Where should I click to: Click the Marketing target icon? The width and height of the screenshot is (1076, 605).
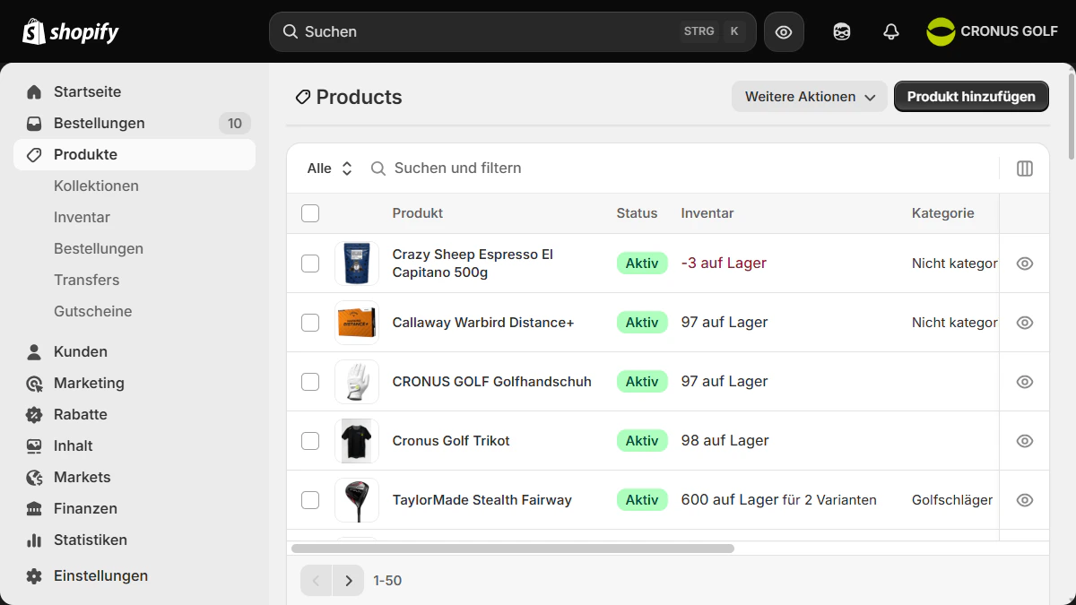click(34, 383)
